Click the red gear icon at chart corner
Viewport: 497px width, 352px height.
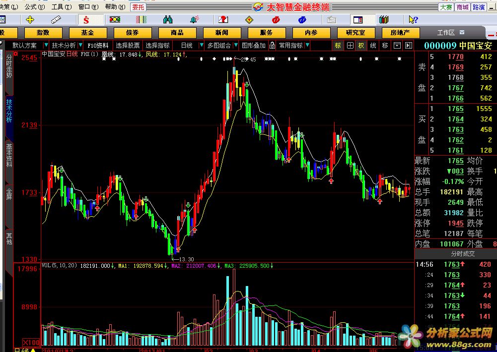click(15, 54)
